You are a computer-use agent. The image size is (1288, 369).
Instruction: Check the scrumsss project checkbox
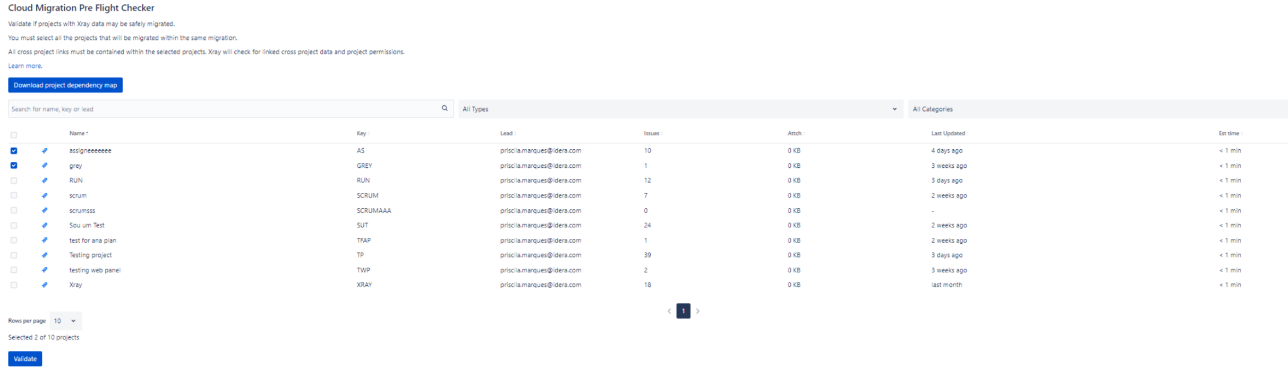(x=14, y=210)
